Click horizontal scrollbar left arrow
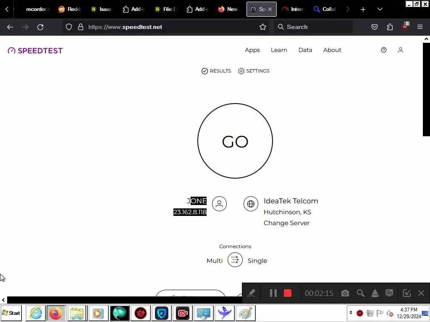430x322 pixels. point(3,300)
